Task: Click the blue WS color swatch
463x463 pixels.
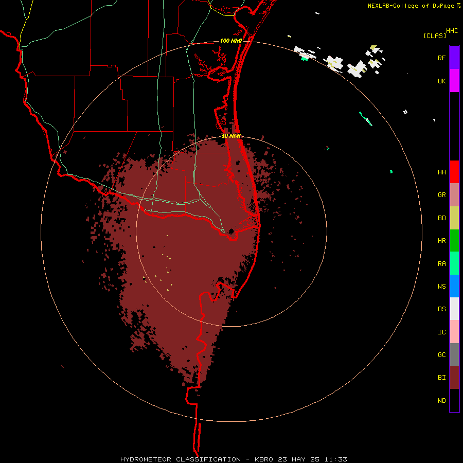Action: (454, 286)
